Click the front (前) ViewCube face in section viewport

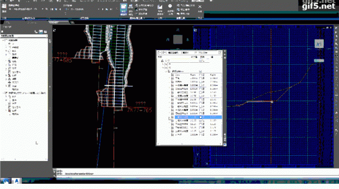click(319, 44)
